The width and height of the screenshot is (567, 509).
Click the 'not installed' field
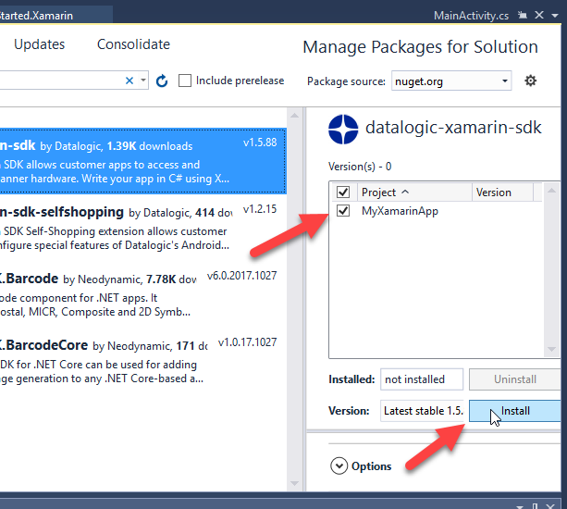(422, 379)
